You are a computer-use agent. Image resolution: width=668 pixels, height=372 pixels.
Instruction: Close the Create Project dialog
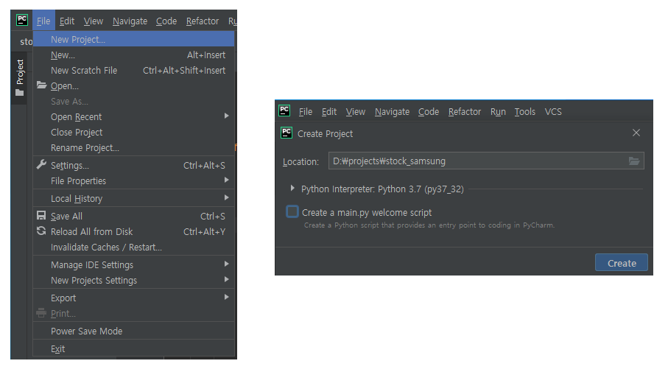[636, 133]
